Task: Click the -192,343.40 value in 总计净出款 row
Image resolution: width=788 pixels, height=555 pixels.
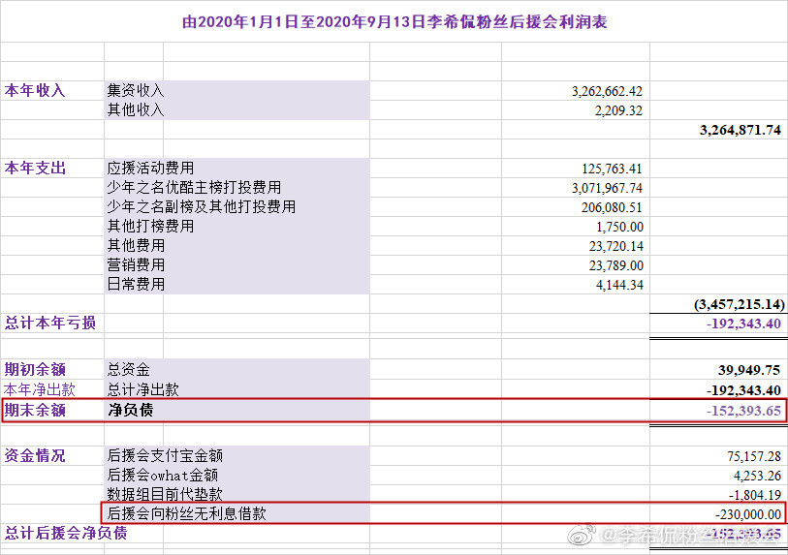Action: 743,390
